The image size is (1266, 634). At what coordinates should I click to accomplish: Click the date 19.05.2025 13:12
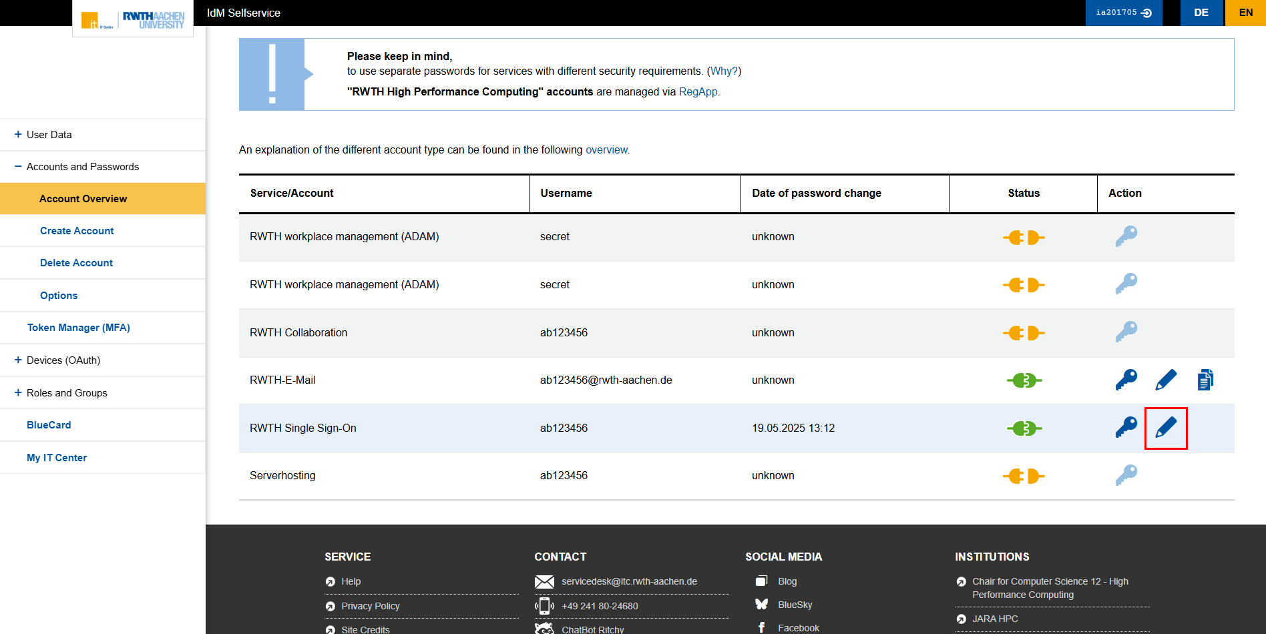coord(793,428)
